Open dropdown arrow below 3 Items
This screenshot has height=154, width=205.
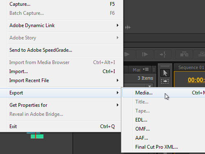click(150, 86)
